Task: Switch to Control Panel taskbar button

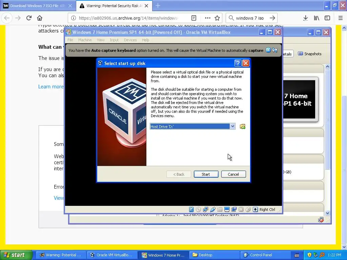Action: click(266, 255)
